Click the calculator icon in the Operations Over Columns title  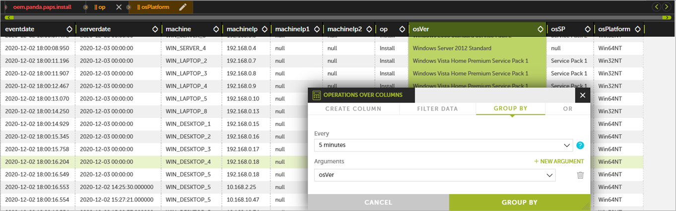tap(317, 95)
